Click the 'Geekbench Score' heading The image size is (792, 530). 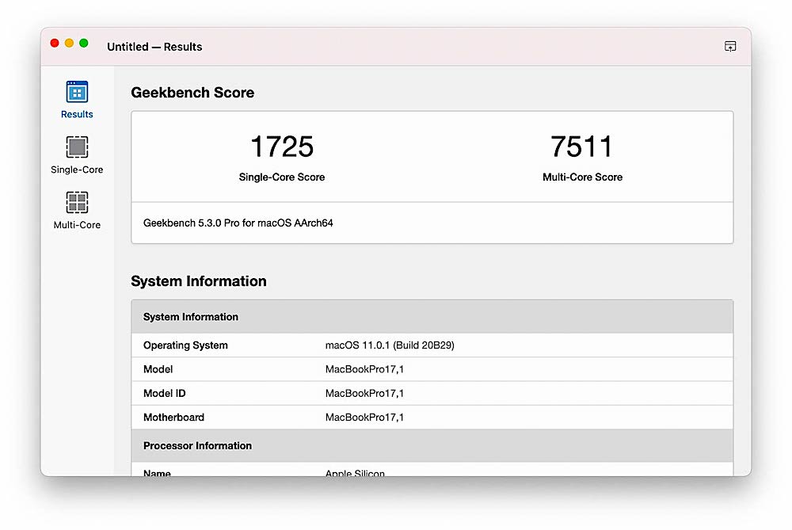pyautogui.click(x=192, y=93)
